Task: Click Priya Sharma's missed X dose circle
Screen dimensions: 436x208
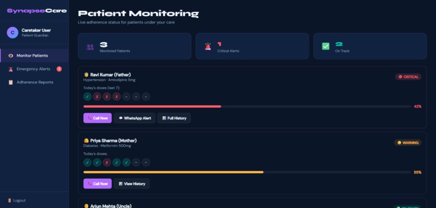Action: click(107, 162)
